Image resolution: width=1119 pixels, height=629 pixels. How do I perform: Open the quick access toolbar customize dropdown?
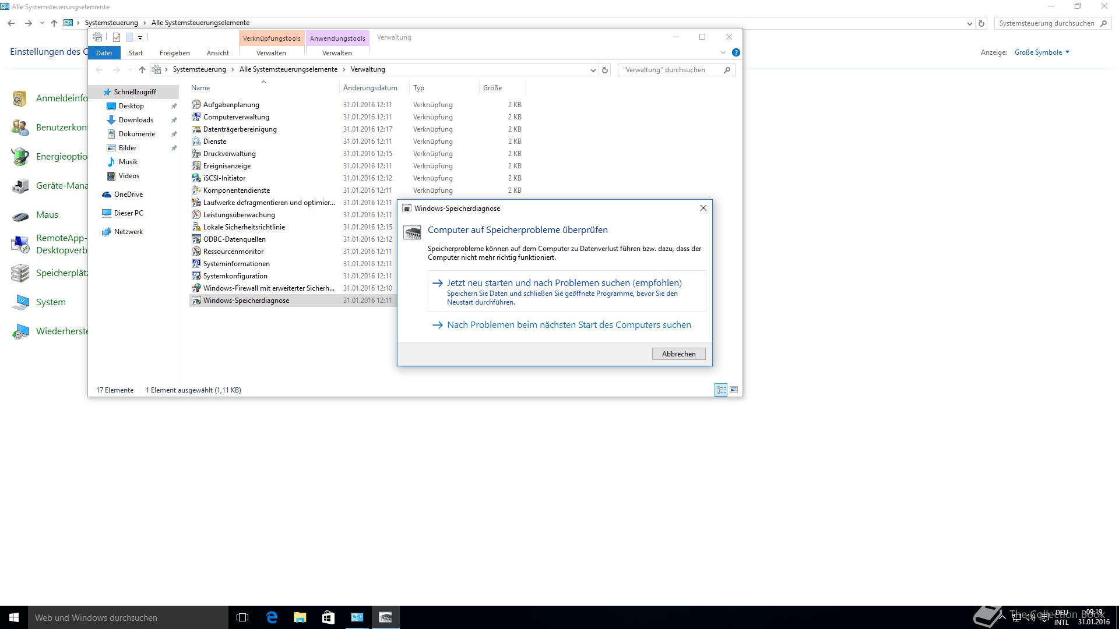point(140,38)
